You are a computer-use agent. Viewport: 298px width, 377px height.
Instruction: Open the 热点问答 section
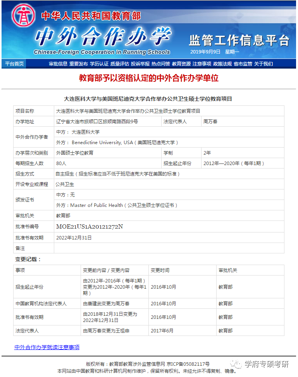click(161, 64)
